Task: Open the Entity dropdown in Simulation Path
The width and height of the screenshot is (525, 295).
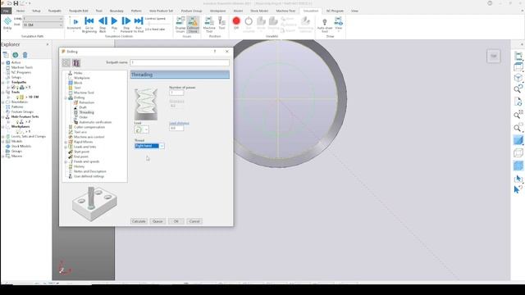Action: pyautogui.click(x=43, y=19)
